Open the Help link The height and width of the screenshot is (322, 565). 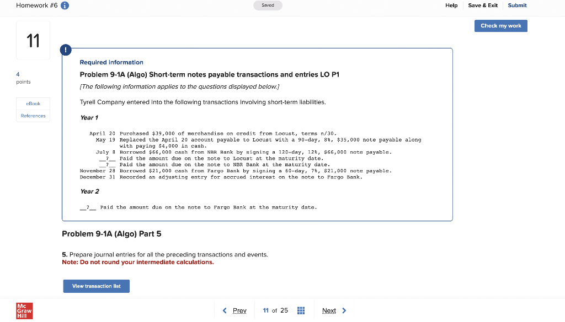[x=451, y=6]
